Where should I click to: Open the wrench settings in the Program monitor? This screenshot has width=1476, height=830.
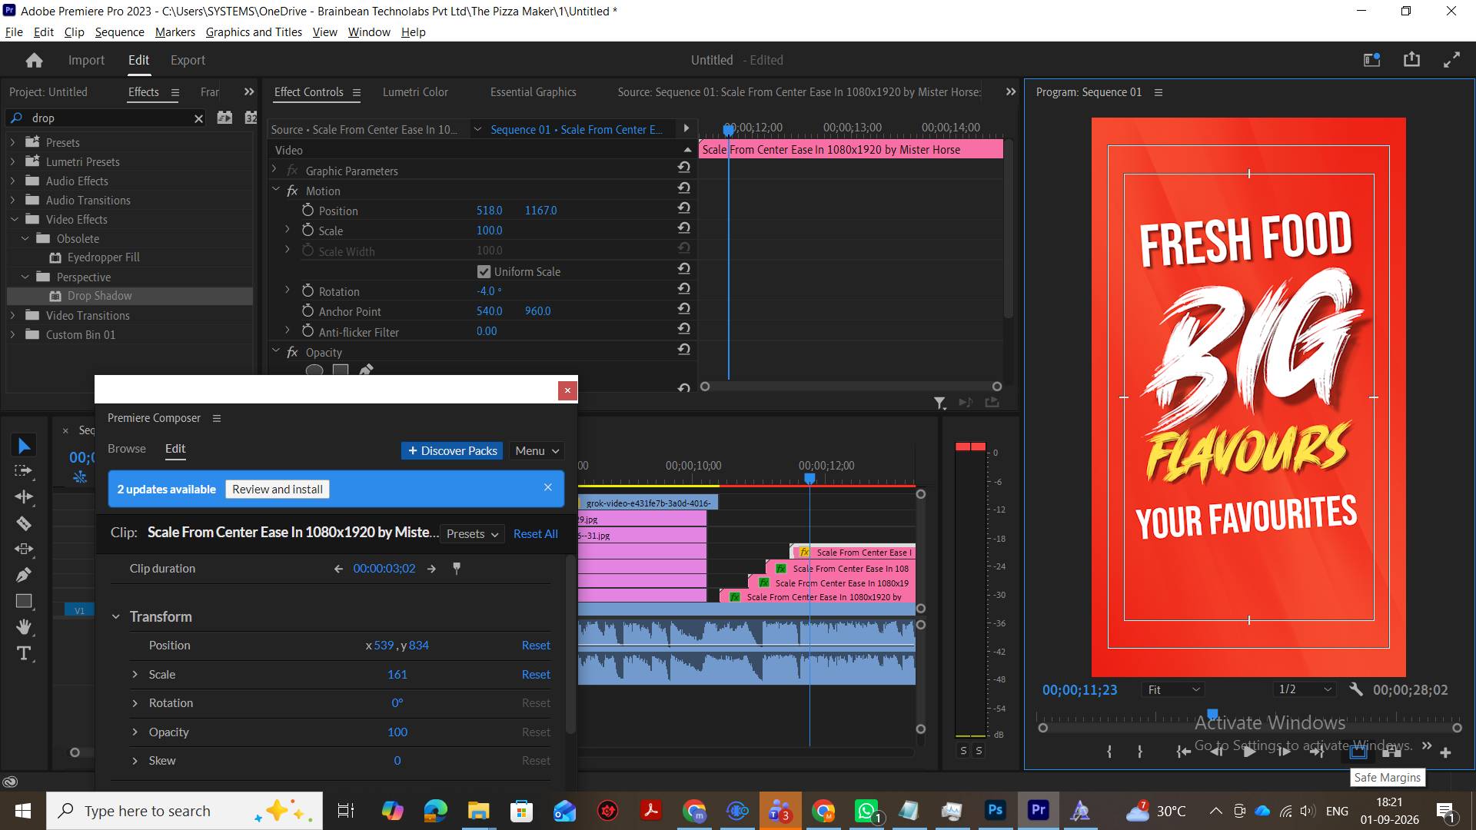pyautogui.click(x=1356, y=689)
